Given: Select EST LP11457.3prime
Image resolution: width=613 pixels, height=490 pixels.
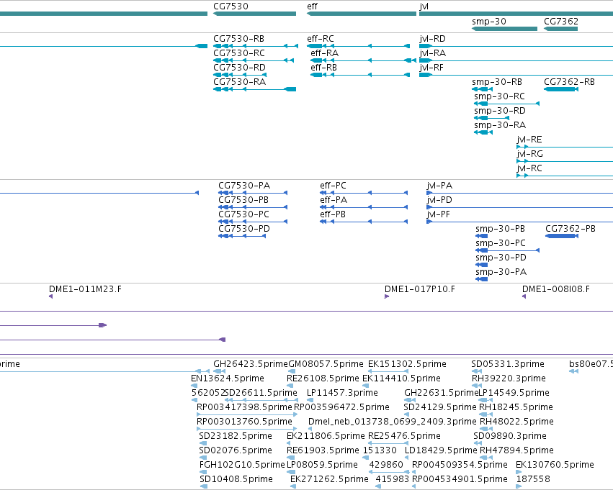Looking at the screenshot, I should tap(310, 400).
